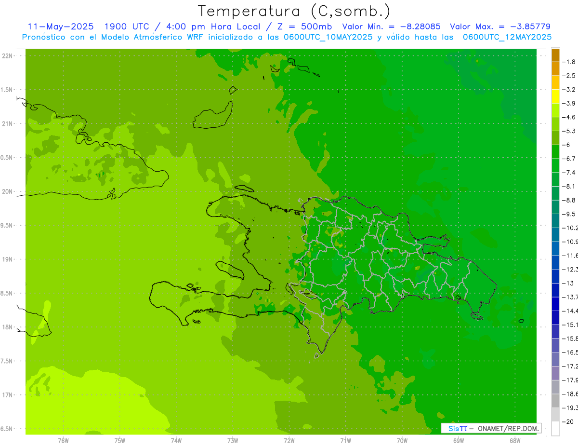Image resolution: width=578 pixels, height=447 pixels.
Task: Pick legend swatch between -3.2 and -3.9
Action: coord(555,96)
